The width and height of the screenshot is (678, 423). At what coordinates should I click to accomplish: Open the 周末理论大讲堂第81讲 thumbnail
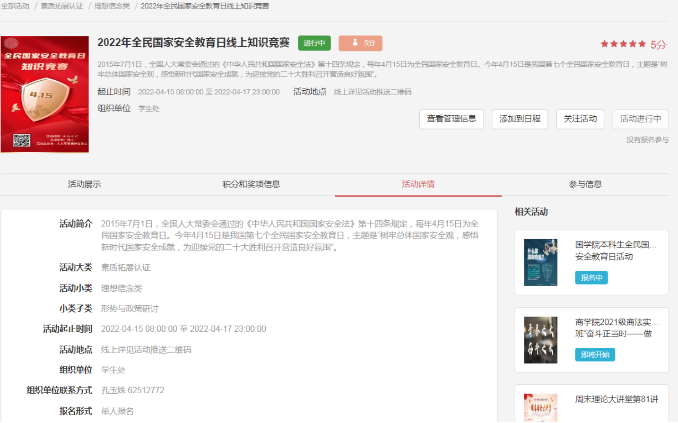[x=540, y=407]
